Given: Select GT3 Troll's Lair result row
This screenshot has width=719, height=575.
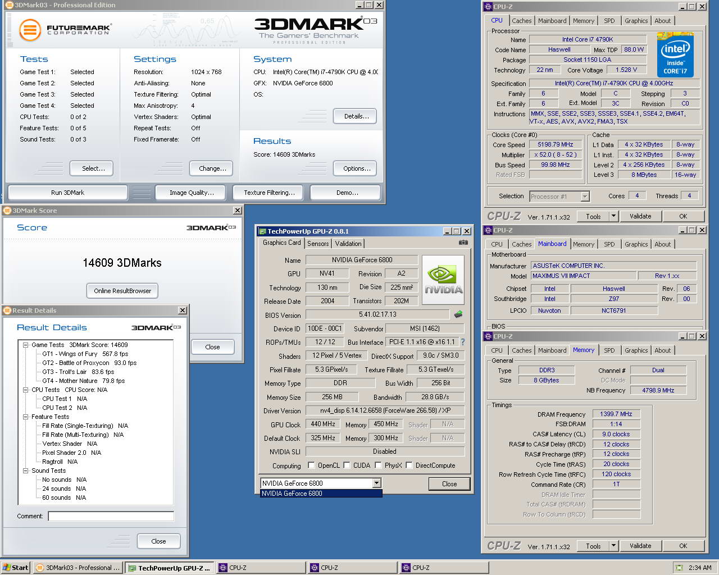Looking at the screenshot, I should tap(78, 372).
